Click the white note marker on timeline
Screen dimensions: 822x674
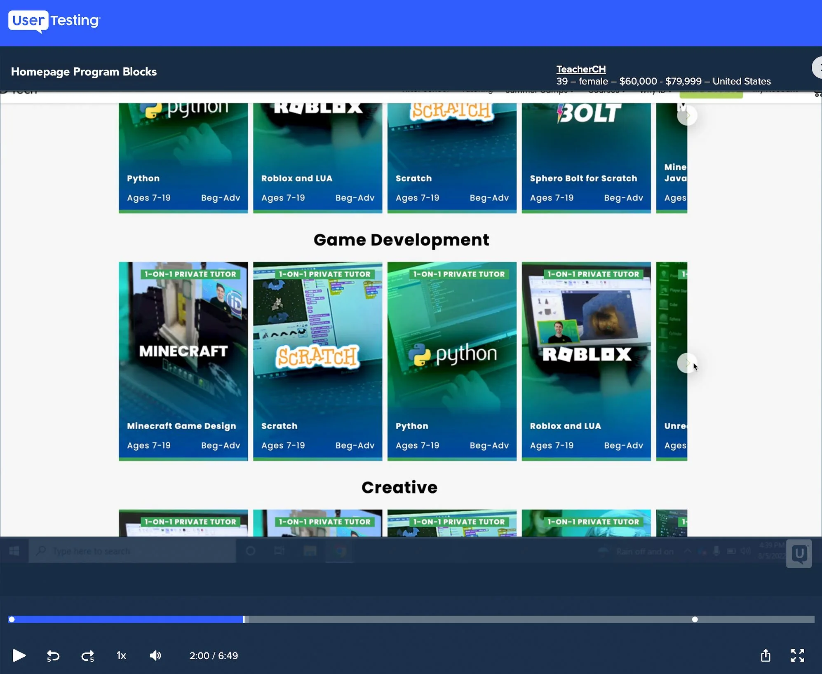[x=695, y=619]
